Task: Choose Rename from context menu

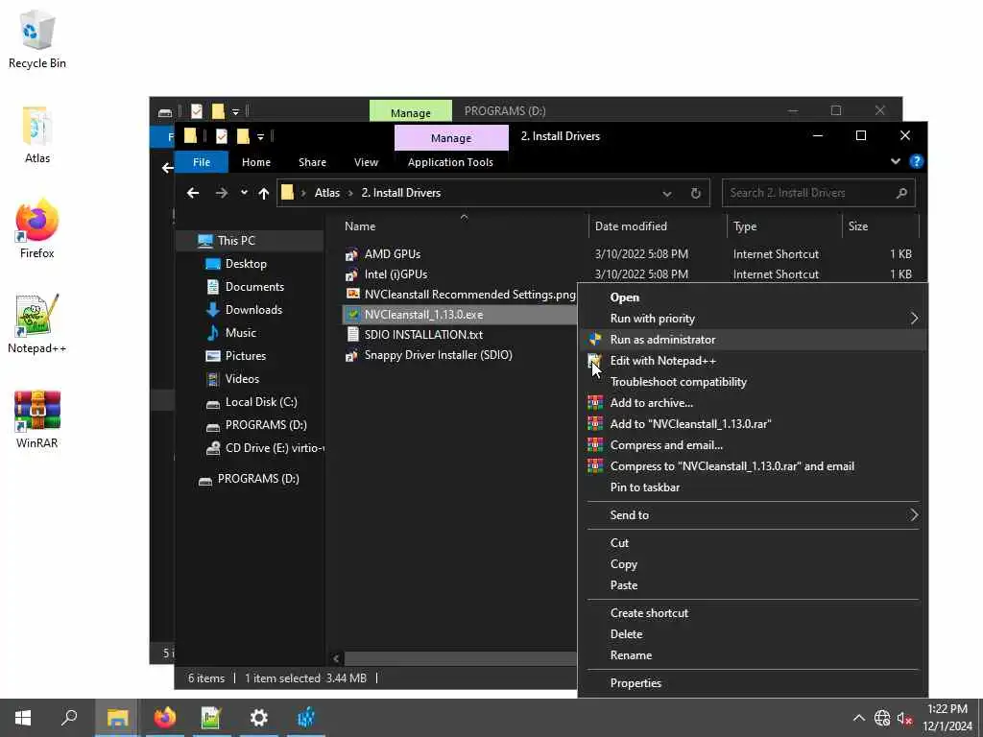Action: coord(753,654)
